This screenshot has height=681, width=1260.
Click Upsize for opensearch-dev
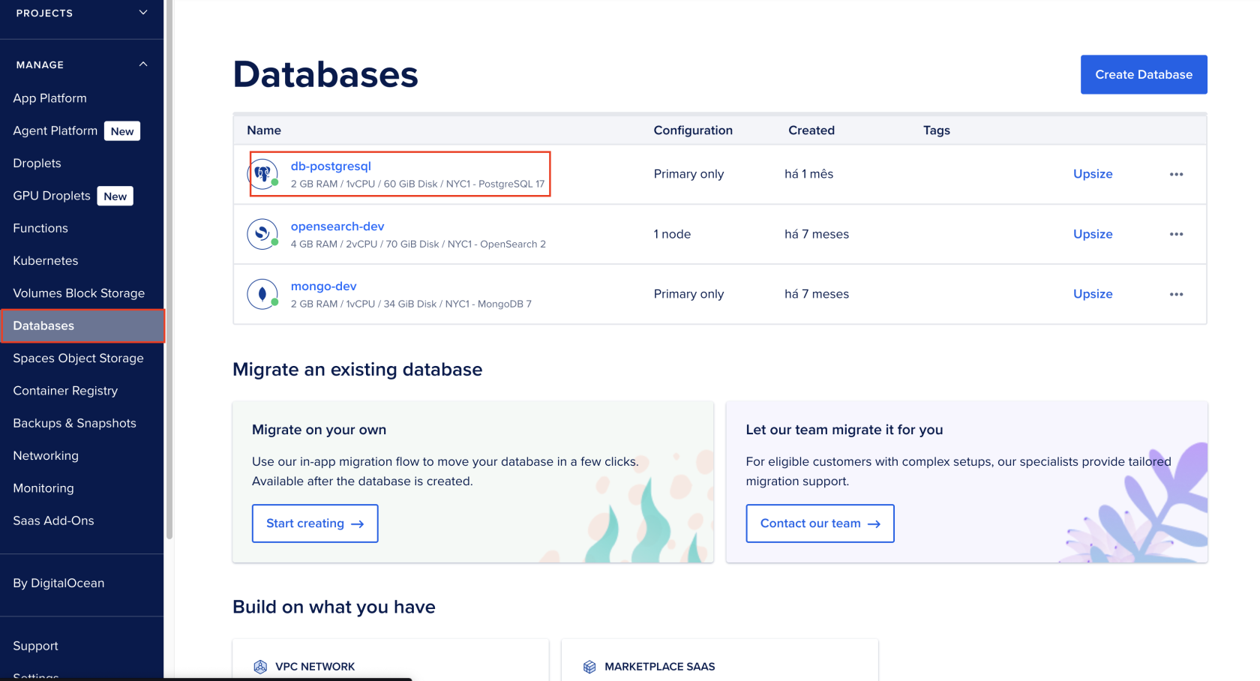pyautogui.click(x=1092, y=234)
